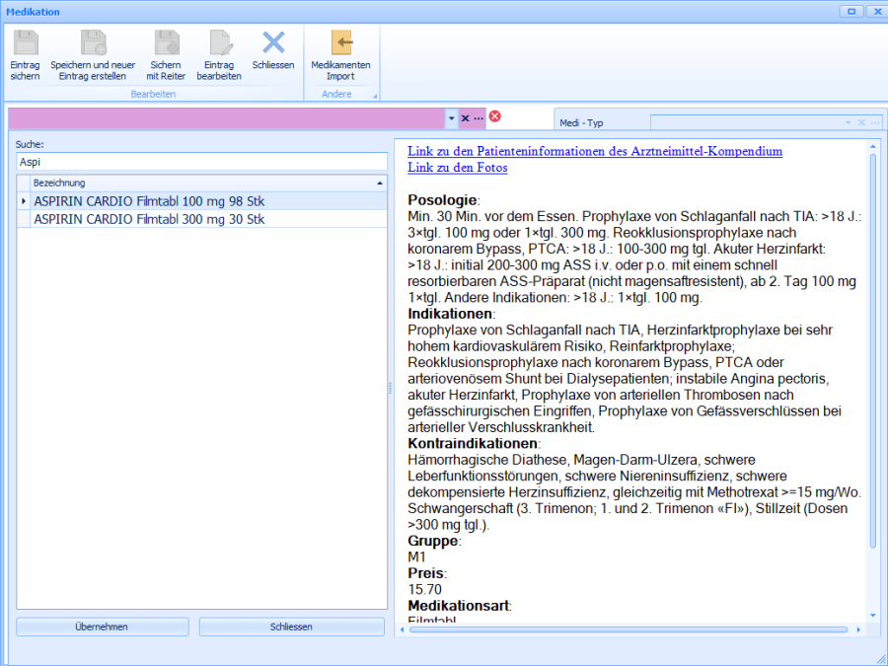This screenshot has height=666, width=888.
Task: Restore the Medikation window
Action: (x=851, y=11)
